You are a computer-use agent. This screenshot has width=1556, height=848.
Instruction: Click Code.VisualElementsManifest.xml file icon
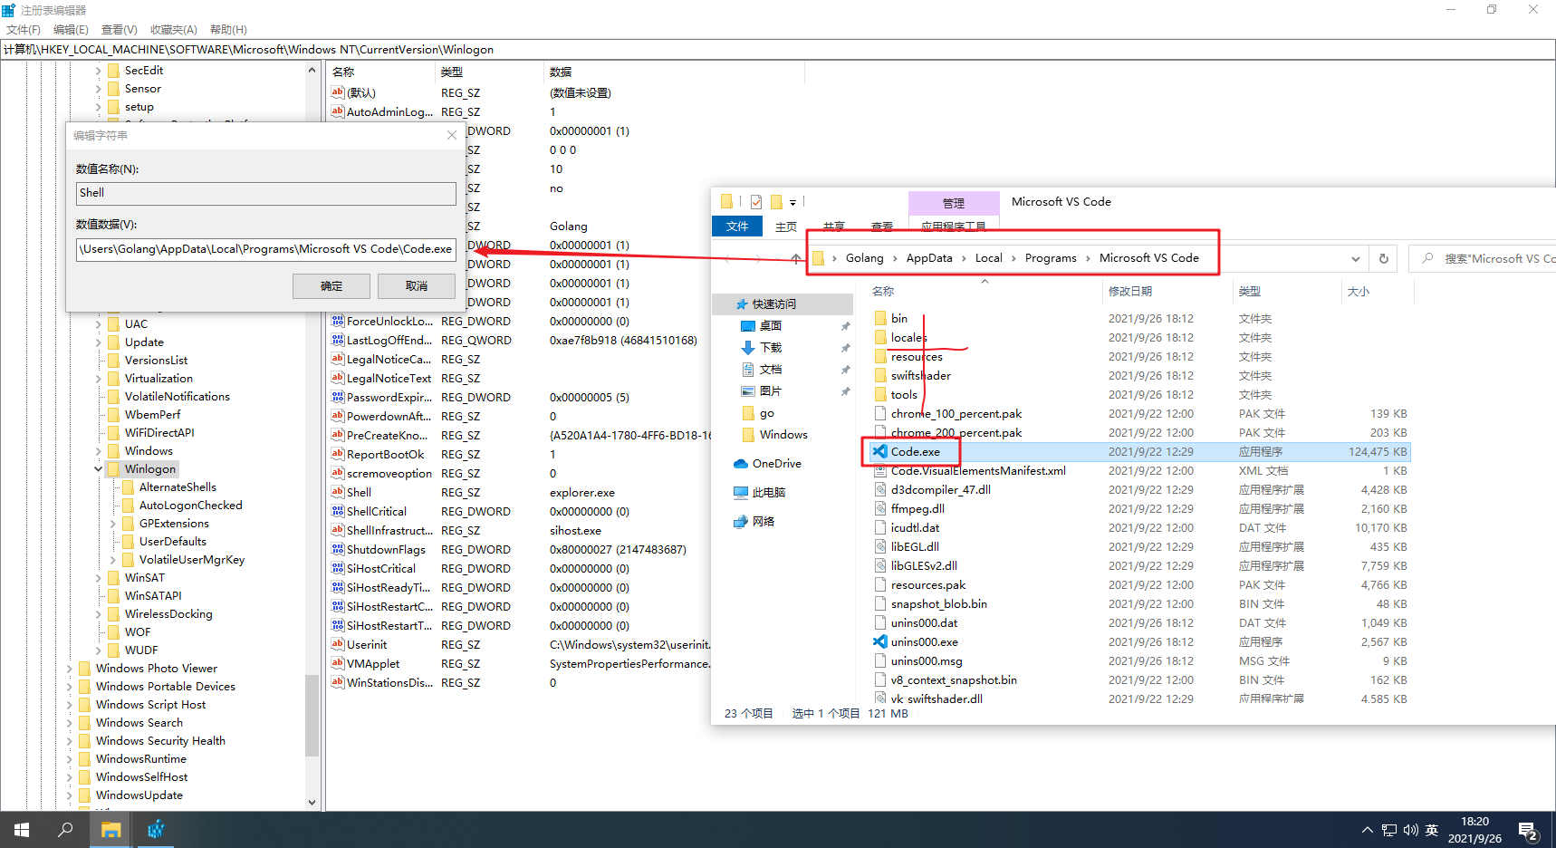point(880,470)
